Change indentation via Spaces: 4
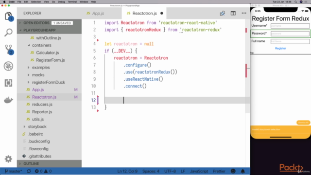The image size is (311, 175). click(x=151, y=171)
